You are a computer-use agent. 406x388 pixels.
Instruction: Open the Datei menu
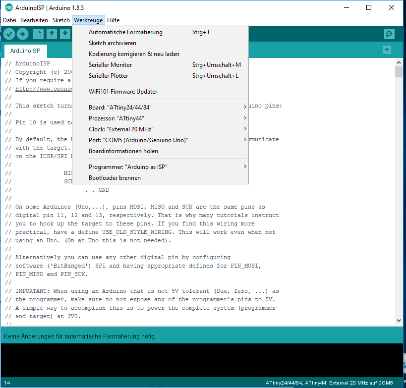(x=9, y=20)
